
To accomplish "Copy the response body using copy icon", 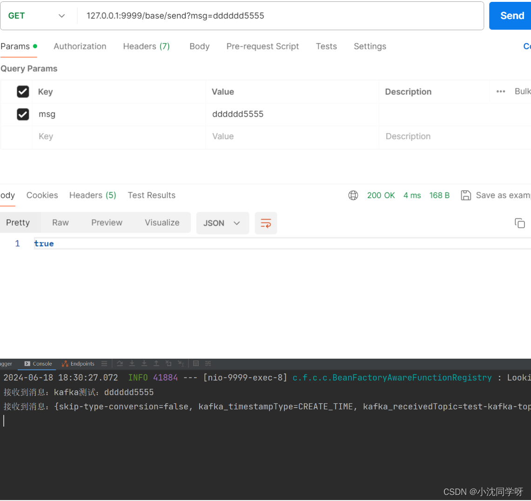I will (x=520, y=223).
